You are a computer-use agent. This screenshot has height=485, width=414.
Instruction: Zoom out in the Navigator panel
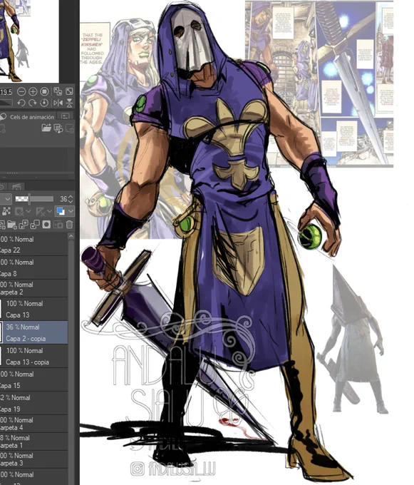21,91
